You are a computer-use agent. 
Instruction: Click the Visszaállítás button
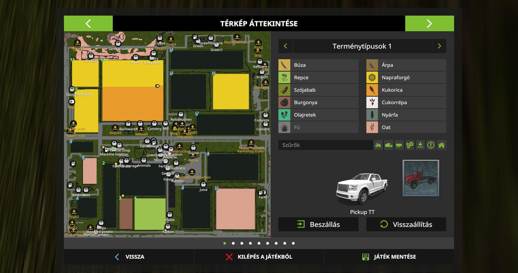(406, 224)
